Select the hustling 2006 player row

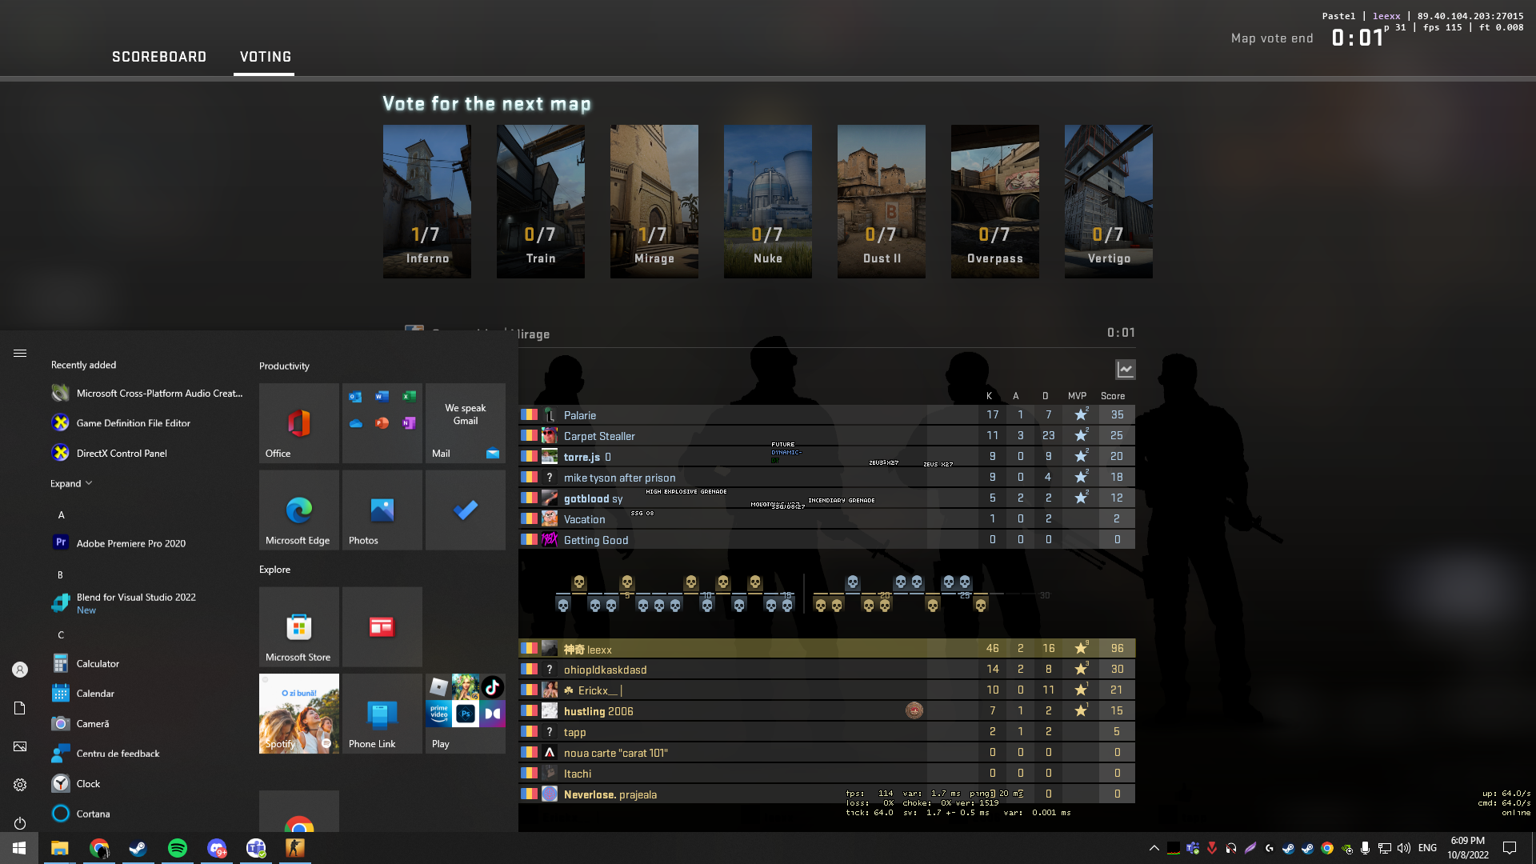[827, 711]
